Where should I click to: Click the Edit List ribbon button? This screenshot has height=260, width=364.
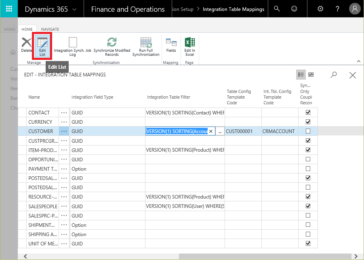click(42, 46)
